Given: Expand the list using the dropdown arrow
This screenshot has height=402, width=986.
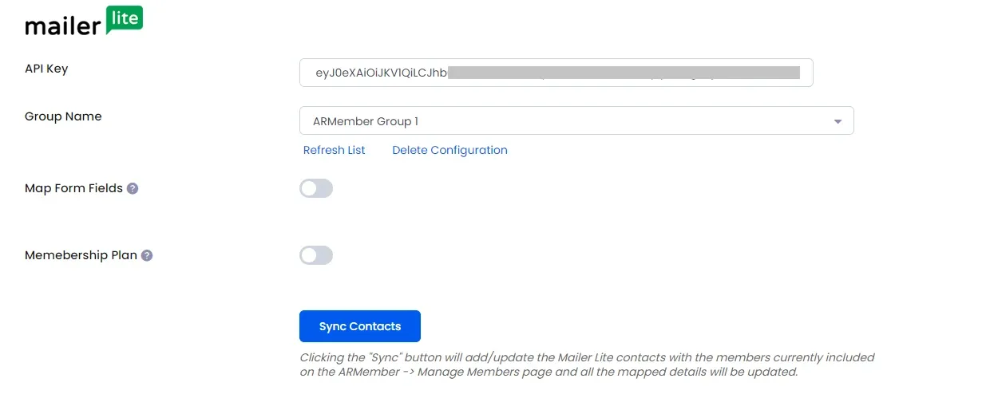Looking at the screenshot, I should [x=838, y=122].
